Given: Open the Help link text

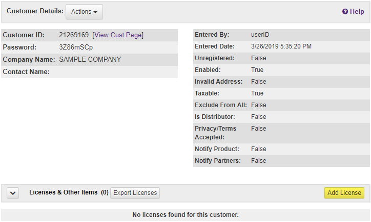Looking at the screenshot, I should pyautogui.click(x=357, y=12).
